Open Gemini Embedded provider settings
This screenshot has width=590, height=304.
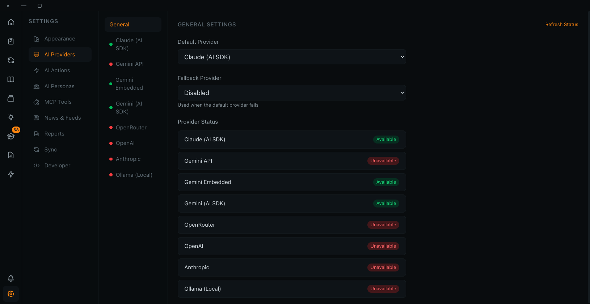(x=133, y=84)
